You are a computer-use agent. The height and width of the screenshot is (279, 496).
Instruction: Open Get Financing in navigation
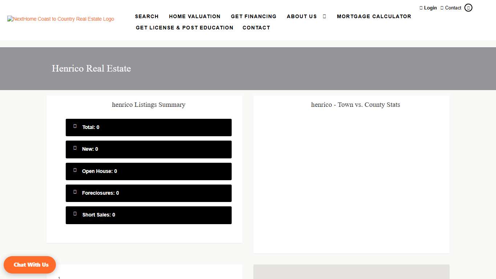253,16
